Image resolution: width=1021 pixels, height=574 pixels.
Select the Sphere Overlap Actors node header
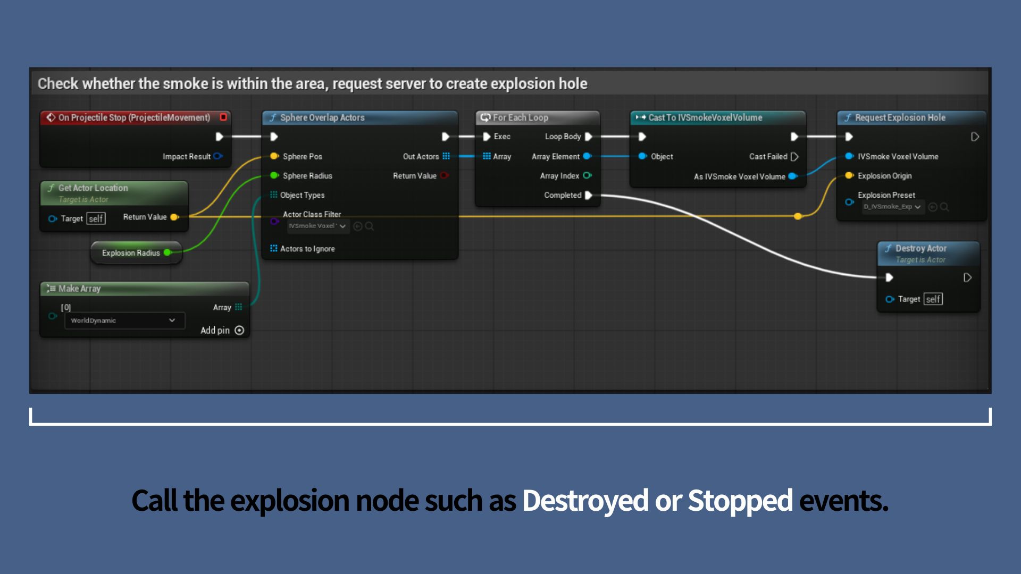[x=322, y=117]
